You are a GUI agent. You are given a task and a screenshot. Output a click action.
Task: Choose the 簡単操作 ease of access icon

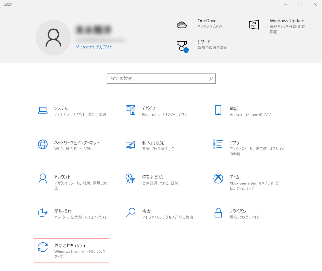pos(43,213)
